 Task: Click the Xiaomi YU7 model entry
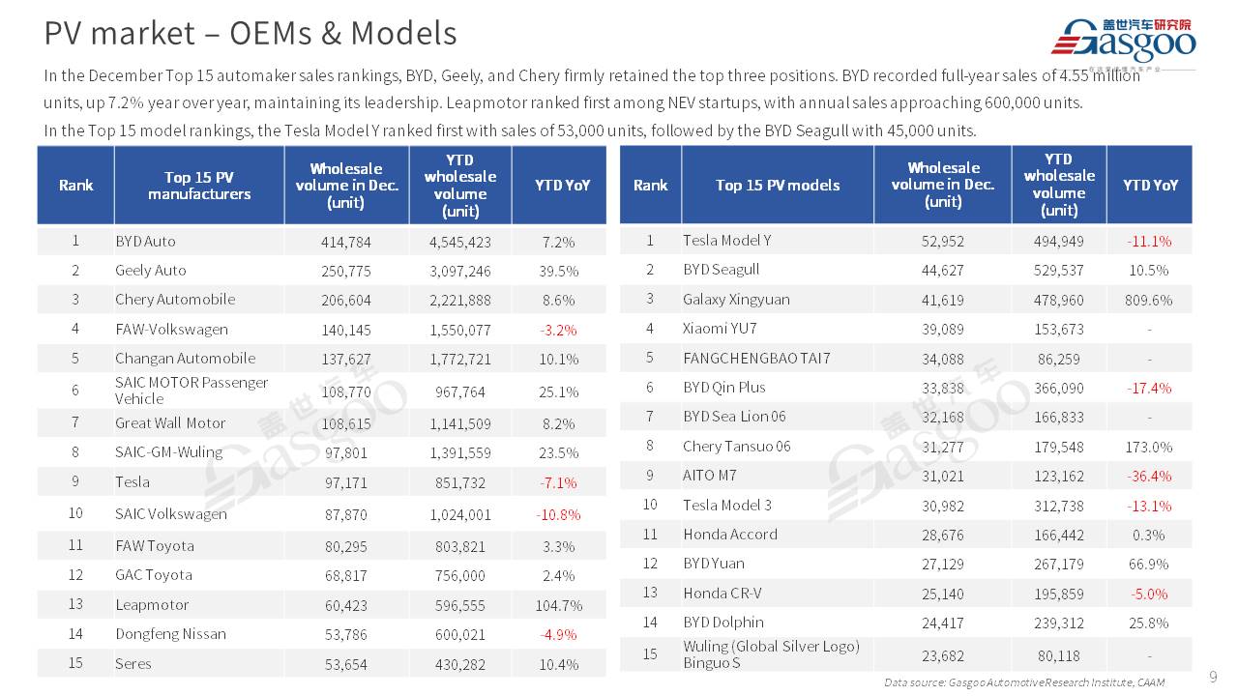click(x=722, y=329)
